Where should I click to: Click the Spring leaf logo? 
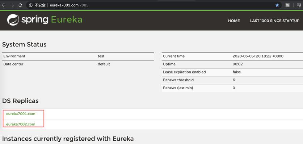pyautogui.click(x=13, y=20)
